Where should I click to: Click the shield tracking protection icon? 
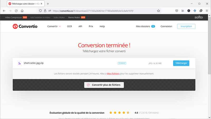click(x=40, y=11)
